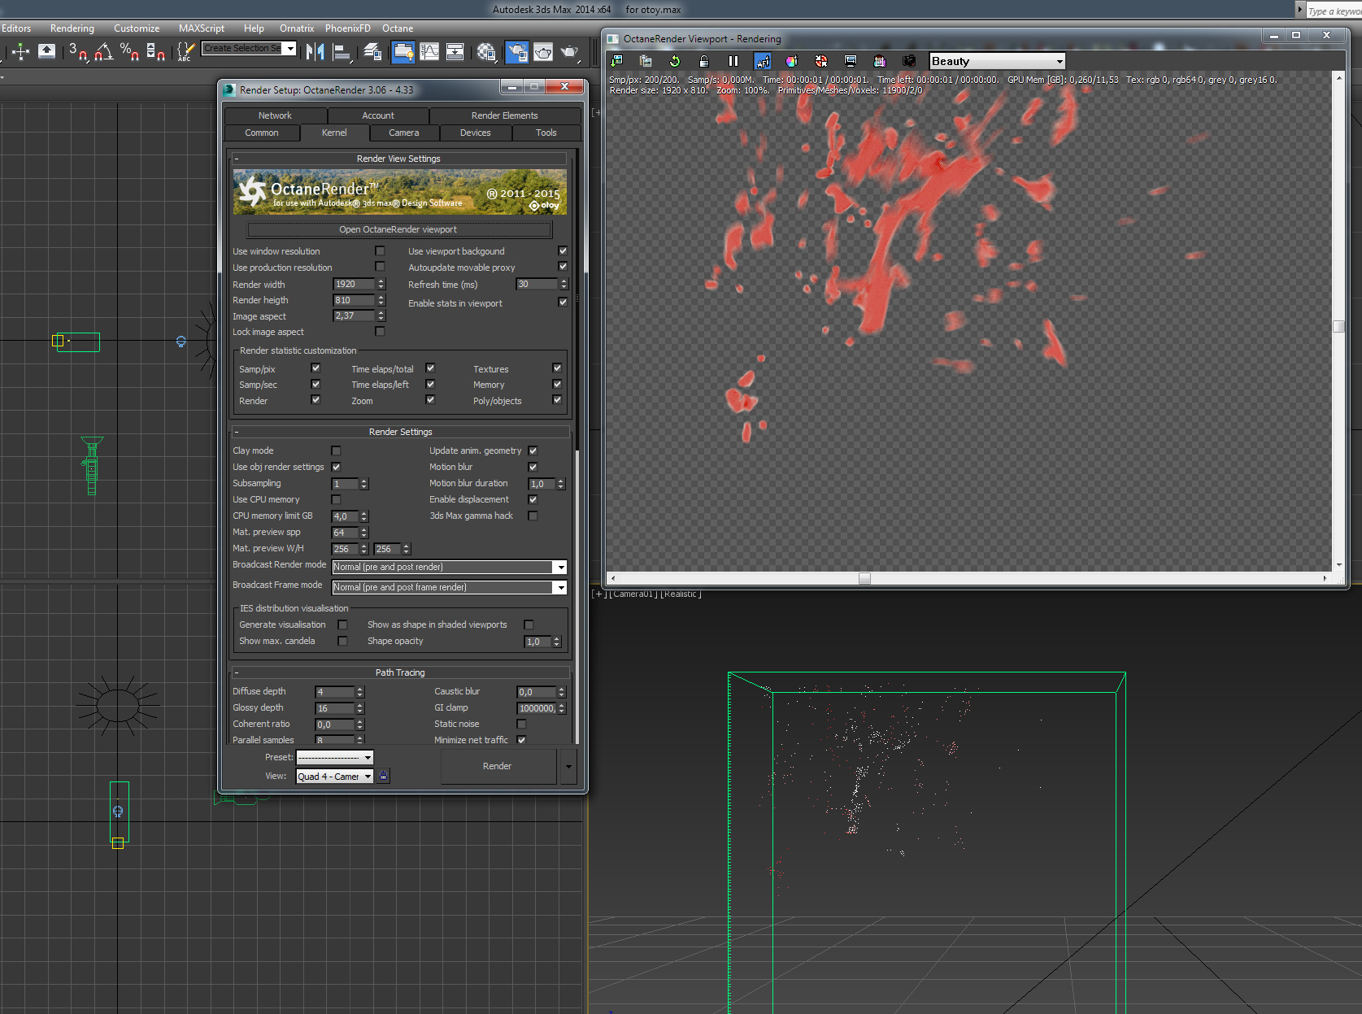The image size is (1362, 1014).
Task: Open the View Quad 4 Camera dropdown
Action: tap(334, 777)
